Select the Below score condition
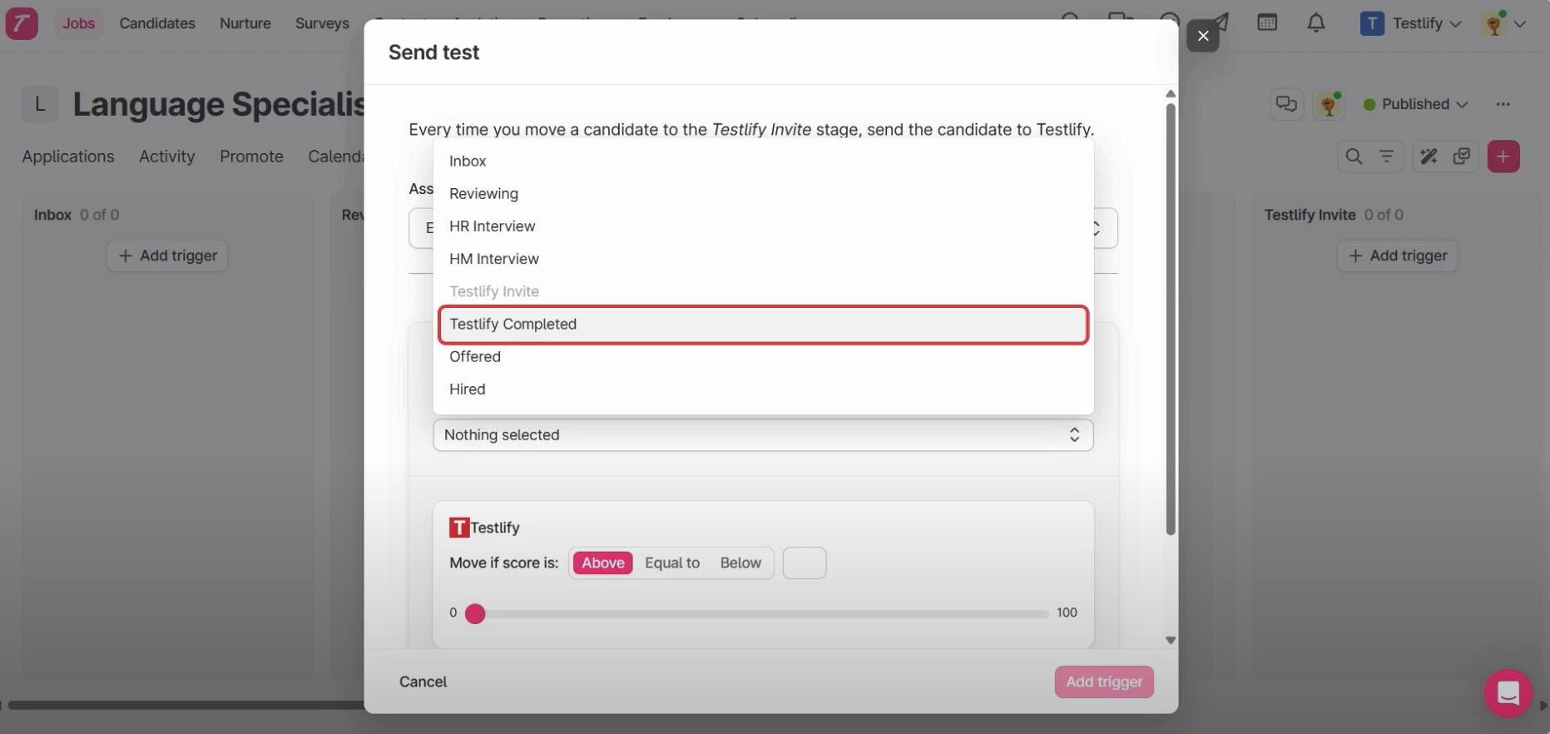This screenshot has height=734, width=1550. pyautogui.click(x=740, y=563)
